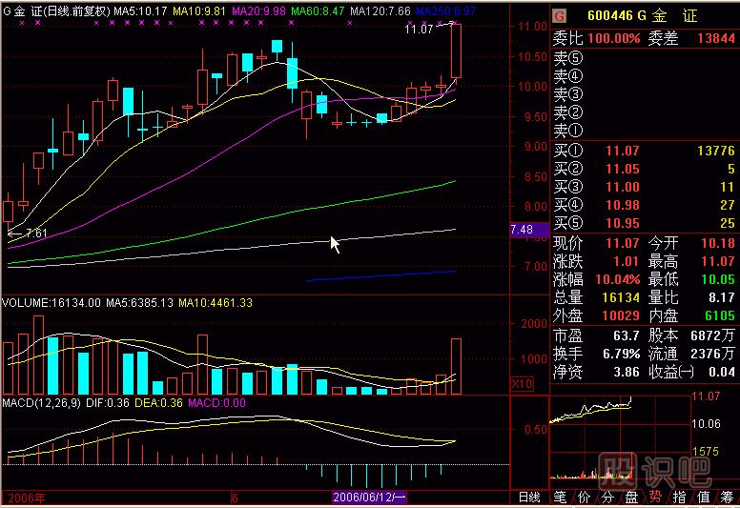Click the red G icon beside stock code

pos(559,16)
